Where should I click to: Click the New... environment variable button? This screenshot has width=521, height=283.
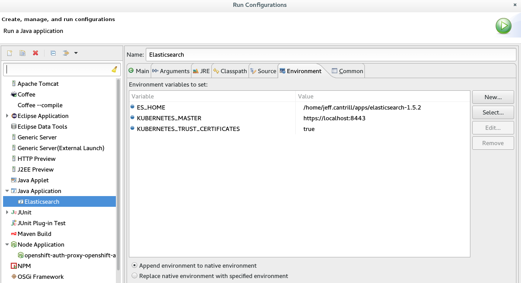(x=493, y=97)
